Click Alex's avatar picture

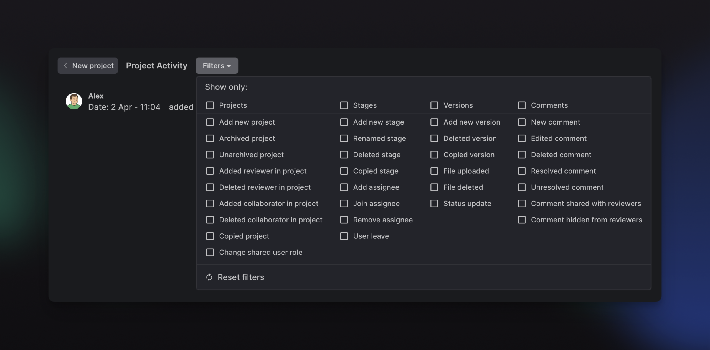pos(74,101)
